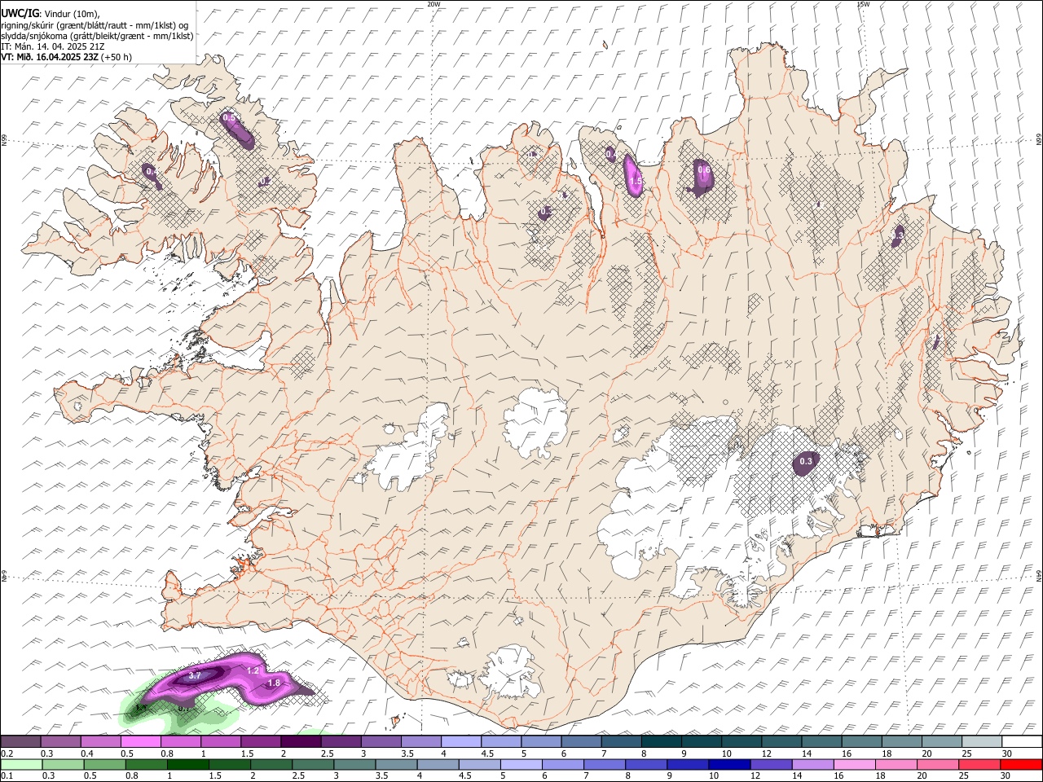
Task: Click the pink swatch labeled 16, lower legend
Action: (855, 764)
